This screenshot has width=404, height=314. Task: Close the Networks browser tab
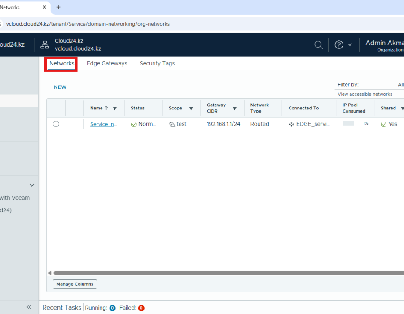44,7
